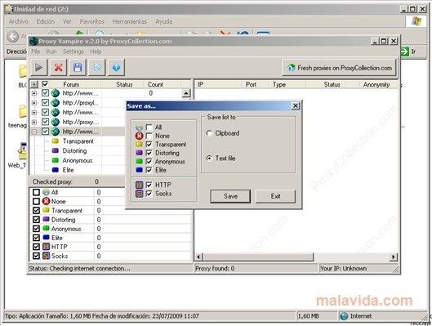Click the red None icon in Save as dialog
This screenshot has height=326, width=432.
coord(140,136)
